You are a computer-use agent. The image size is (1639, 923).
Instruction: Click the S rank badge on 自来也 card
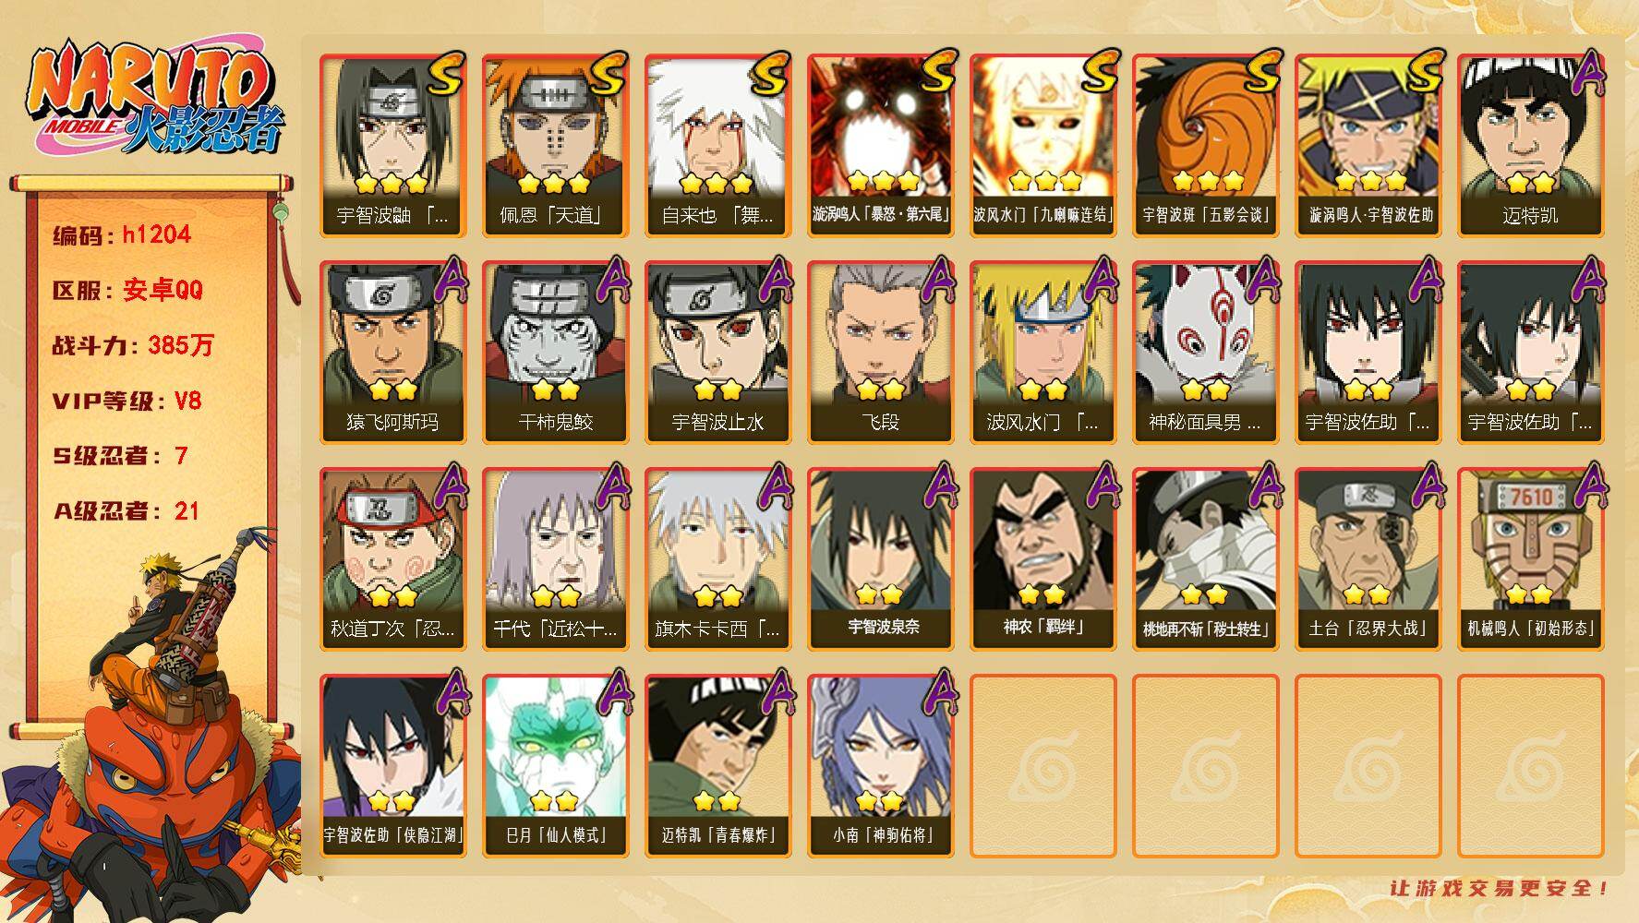click(769, 74)
